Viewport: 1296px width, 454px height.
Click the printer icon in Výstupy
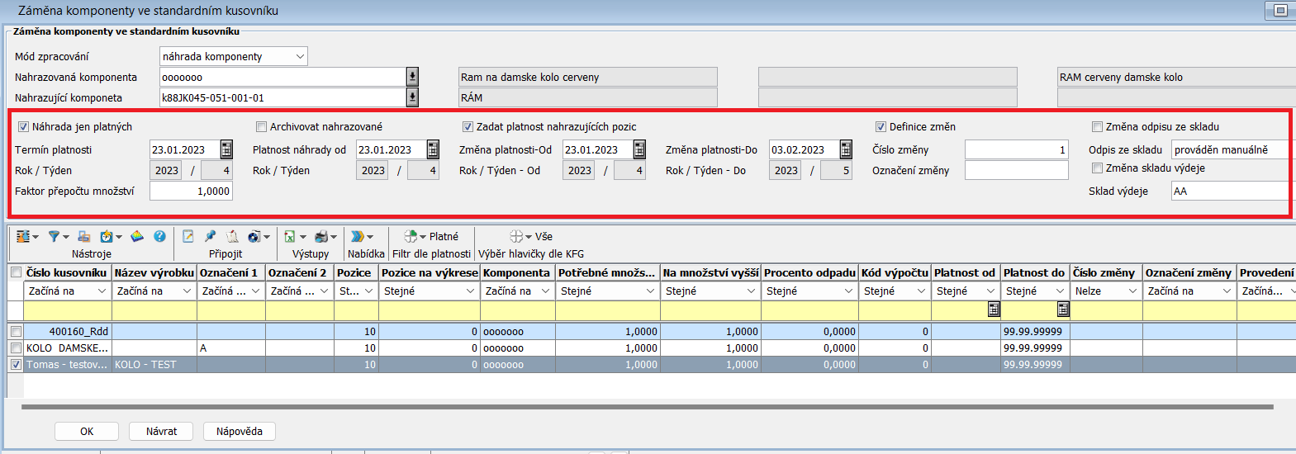coord(321,237)
